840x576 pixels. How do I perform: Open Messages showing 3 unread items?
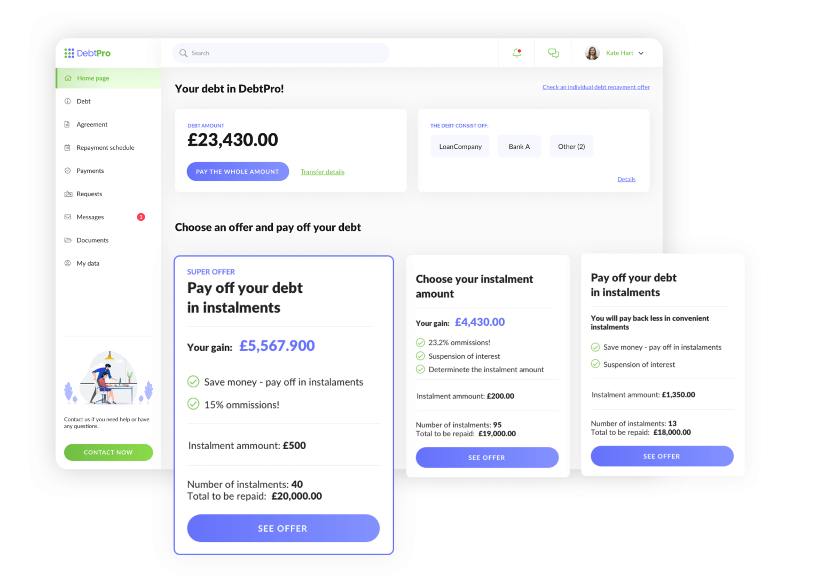click(90, 217)
